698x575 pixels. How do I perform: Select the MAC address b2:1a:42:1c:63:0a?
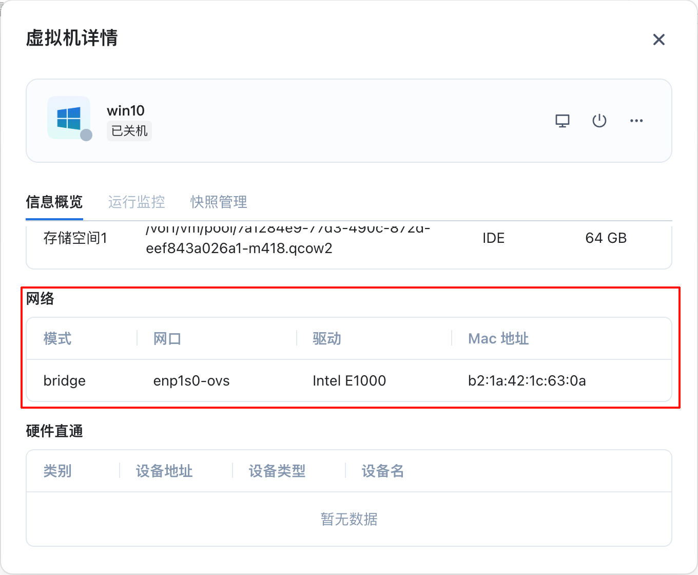(x=527, y=380)
